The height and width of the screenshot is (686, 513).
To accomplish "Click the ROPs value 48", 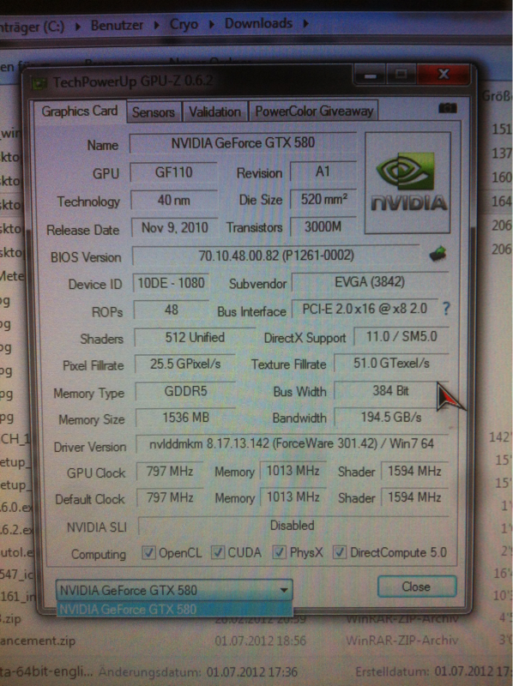I will (x=172, y=310).
